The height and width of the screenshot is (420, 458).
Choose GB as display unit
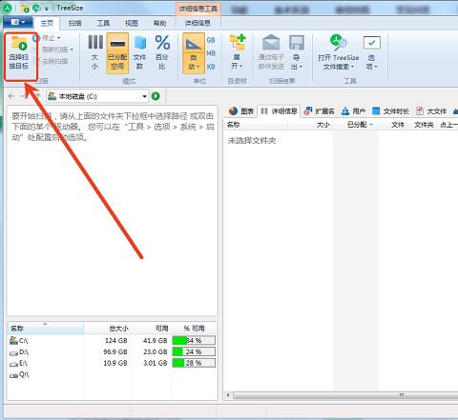tap(211, 40)
